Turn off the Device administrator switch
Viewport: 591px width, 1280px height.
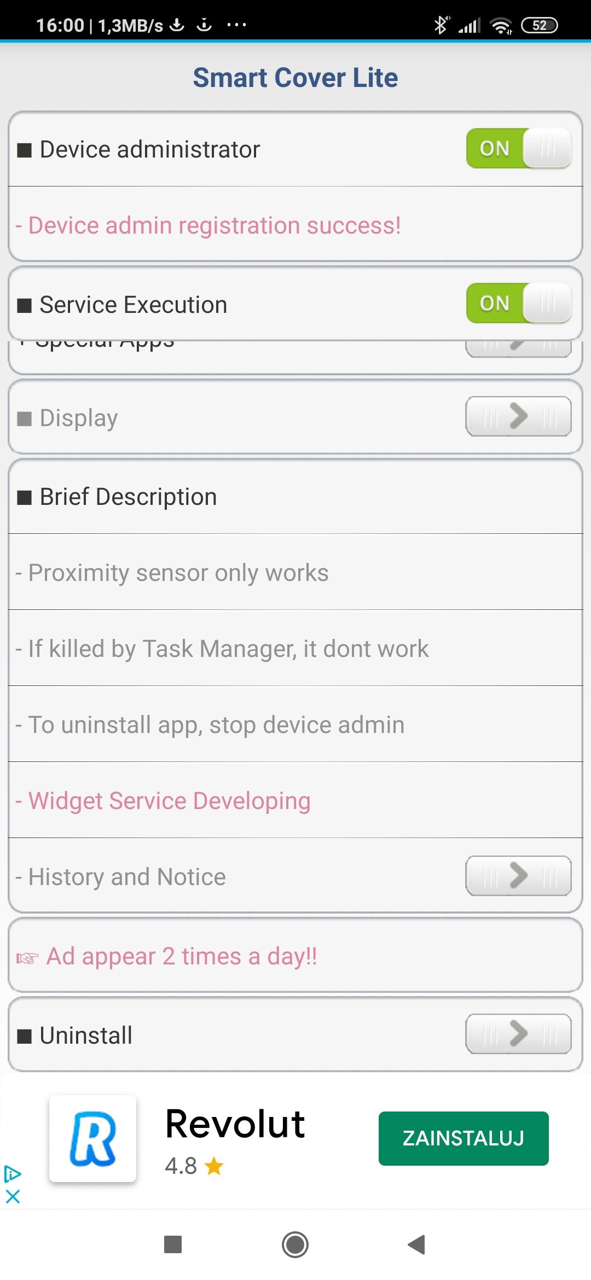518,148
